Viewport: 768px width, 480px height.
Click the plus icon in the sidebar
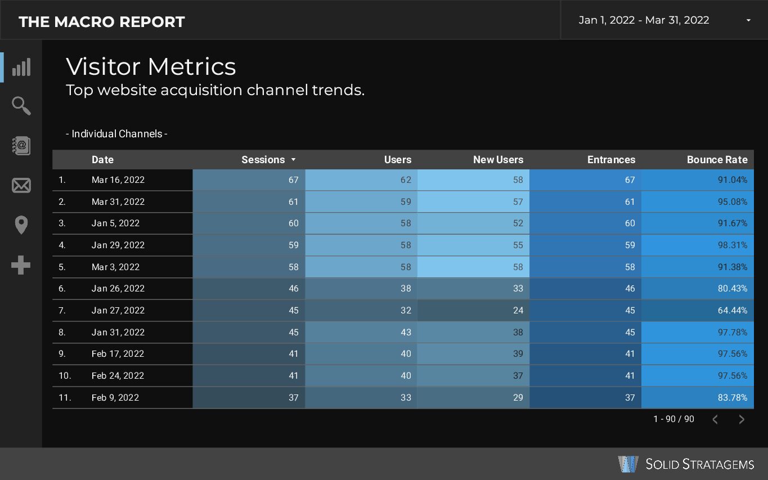(x=21, y=265)
